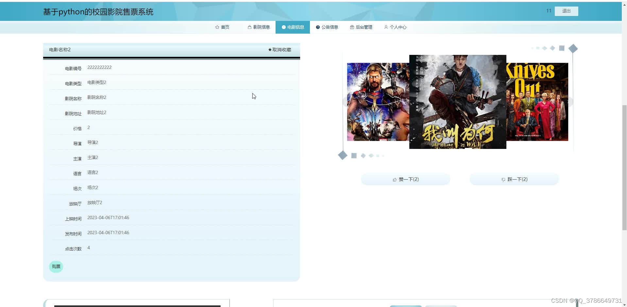Click the thumbs-up icon in 赞一下
The width and height of the screenshot is (627, 307).
pos(395,180)
